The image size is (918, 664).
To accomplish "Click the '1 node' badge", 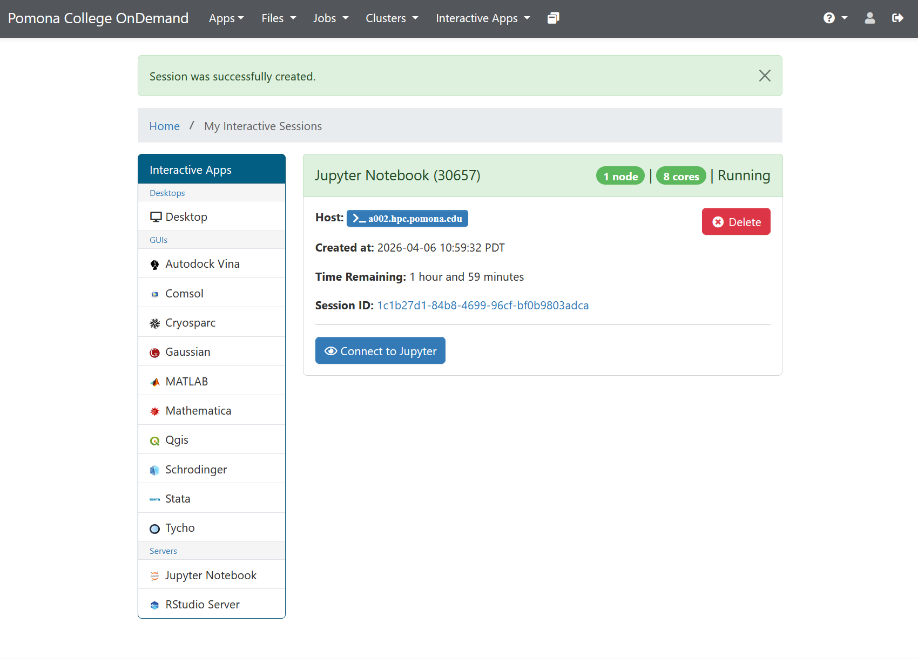I will click(620, 176).
